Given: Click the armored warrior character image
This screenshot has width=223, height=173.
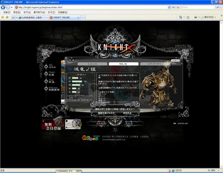Looking at the screenshot, I should pos(159,85).
